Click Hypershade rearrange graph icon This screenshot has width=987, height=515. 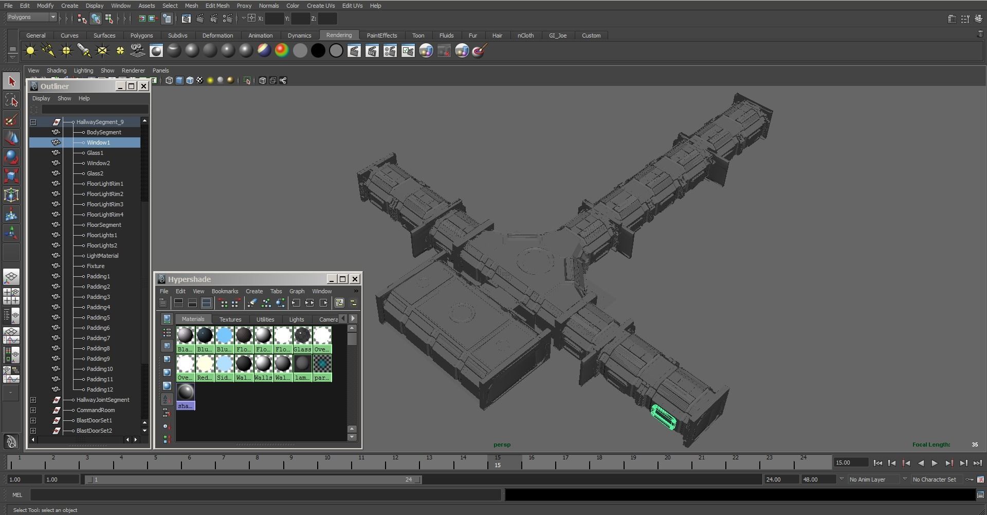pyautogui.click(x=266, y=303)
